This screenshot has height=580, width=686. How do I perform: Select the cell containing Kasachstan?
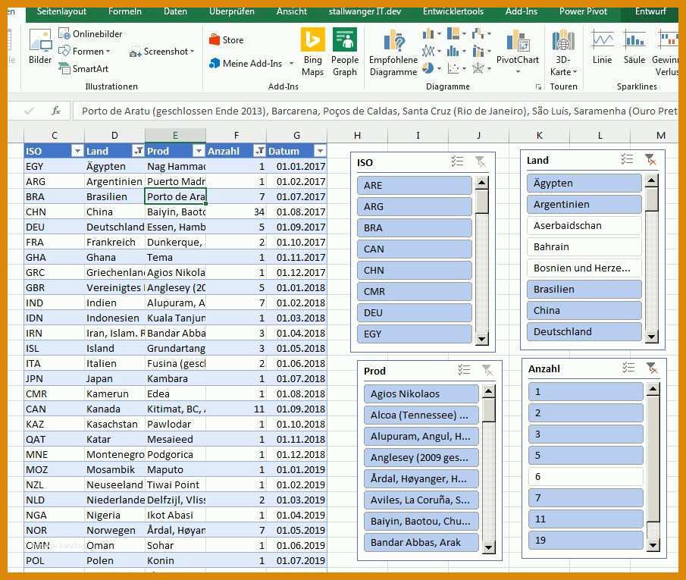click(114, 424)
